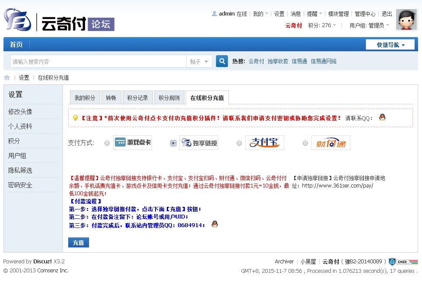The height and width of the screenshot is (281, 422).
Task: Click the QQ penguin icon after 8684914
Action: 215,224
